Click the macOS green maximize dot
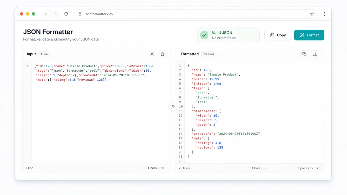 (33, 14)
